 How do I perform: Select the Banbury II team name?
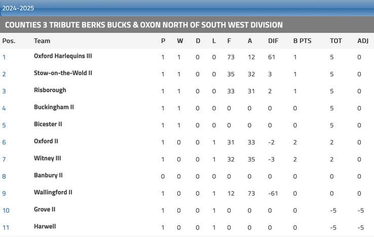tap(48, 175)
